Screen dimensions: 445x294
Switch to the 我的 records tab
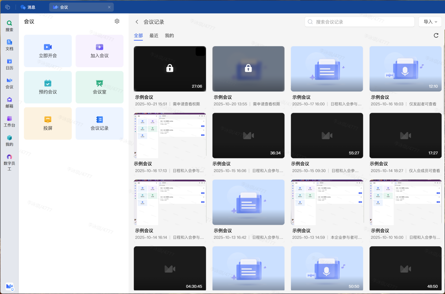169,35
